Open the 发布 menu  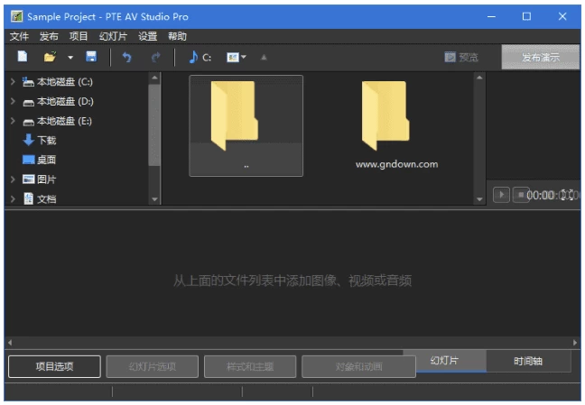tap(49, 36)
